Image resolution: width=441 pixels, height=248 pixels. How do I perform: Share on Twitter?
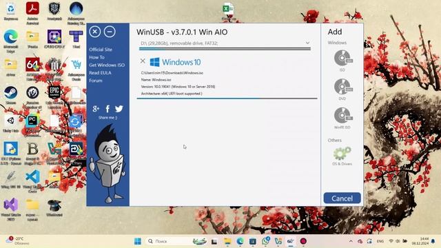pyautogui.click(x=119, y=109)
